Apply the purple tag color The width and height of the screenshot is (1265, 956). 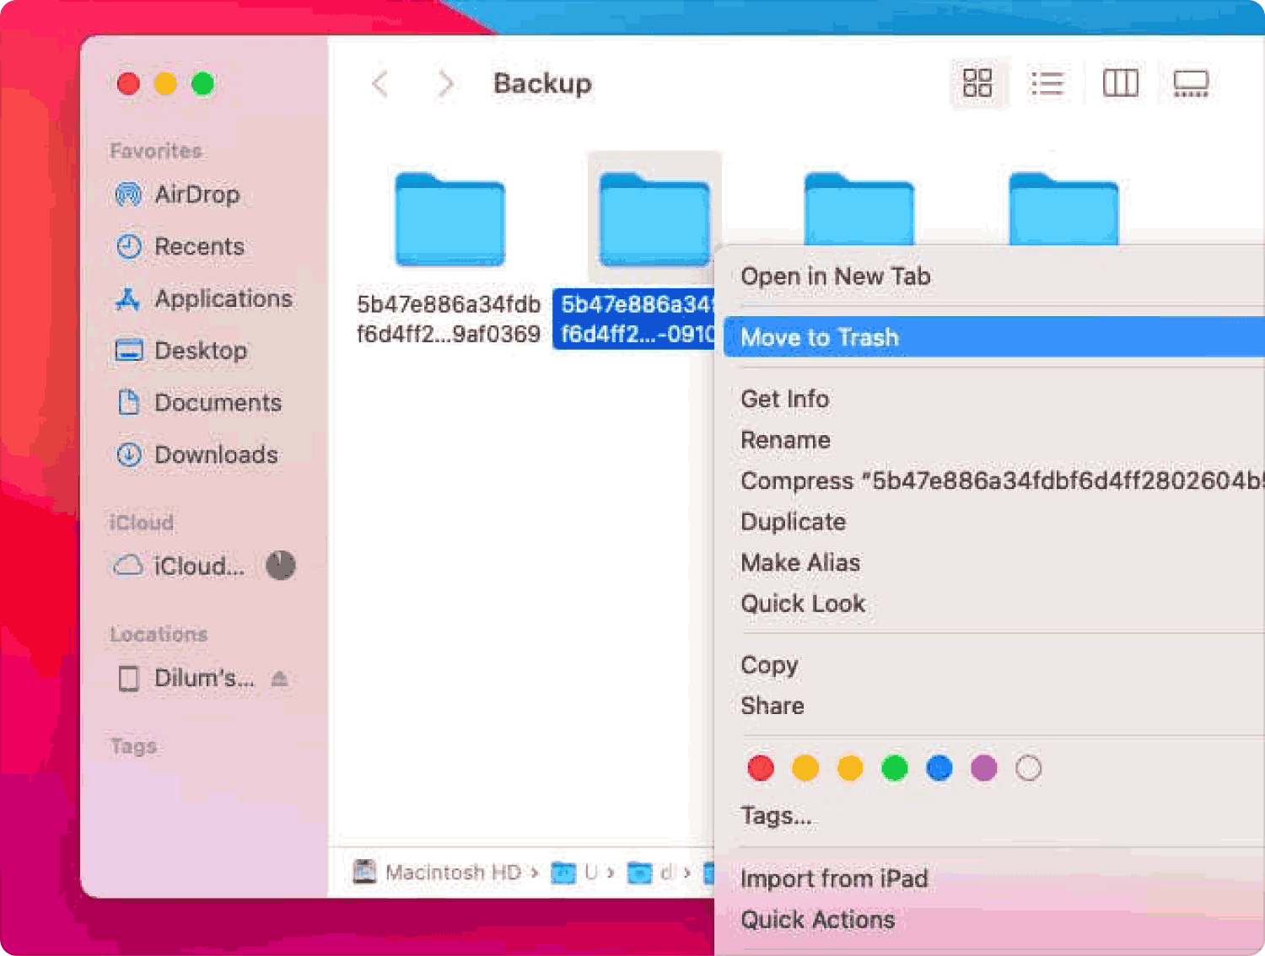click(983, 768)
